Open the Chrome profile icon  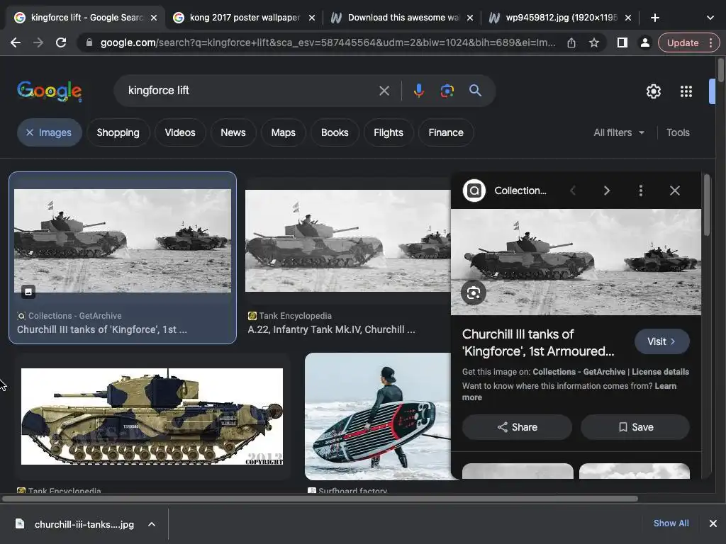tap(644, 42)
